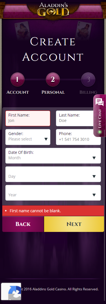Click the reCAPTCHA badge icon
The width and height of the screenshot is (106, 304).
pos(11,291)
